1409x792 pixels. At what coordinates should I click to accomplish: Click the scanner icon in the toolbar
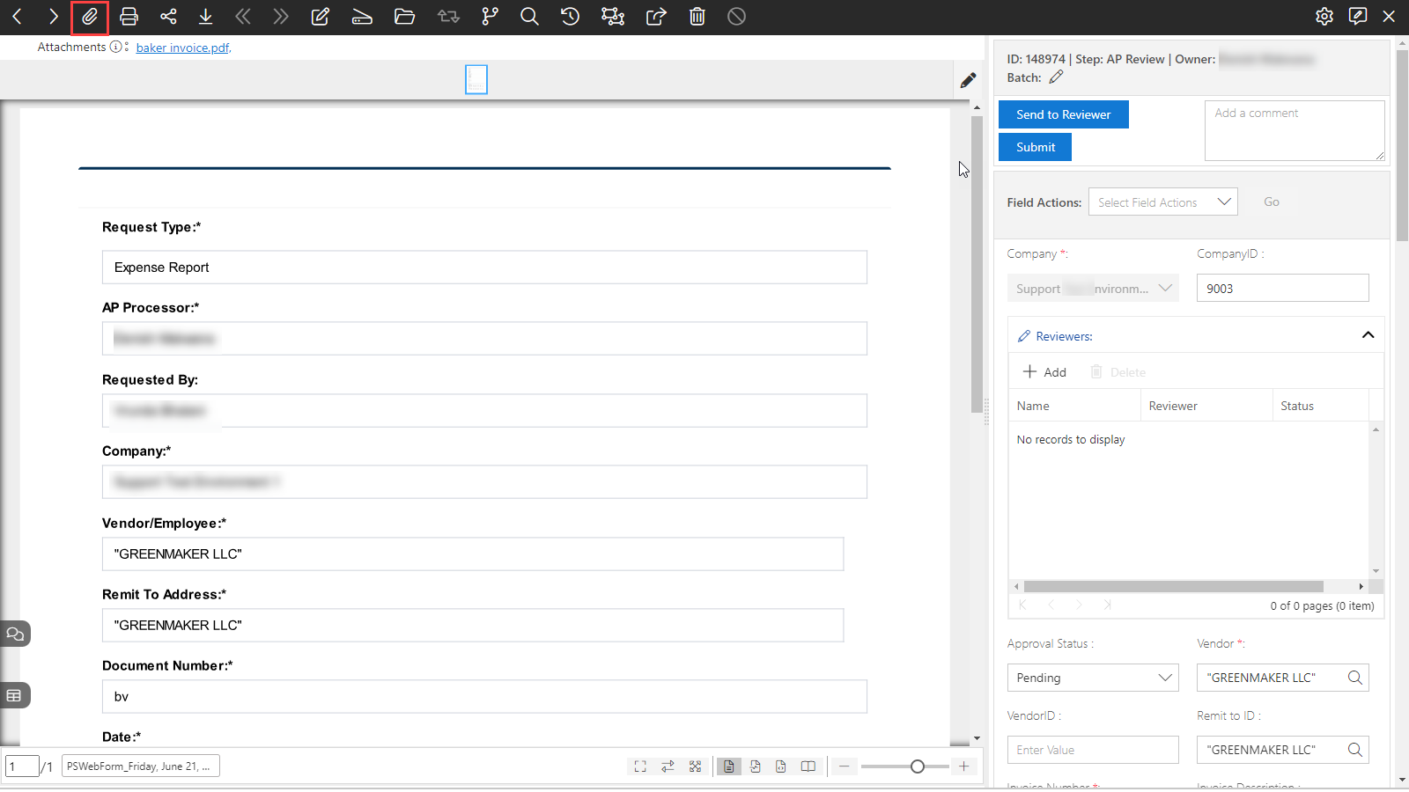tap(362, 17)
